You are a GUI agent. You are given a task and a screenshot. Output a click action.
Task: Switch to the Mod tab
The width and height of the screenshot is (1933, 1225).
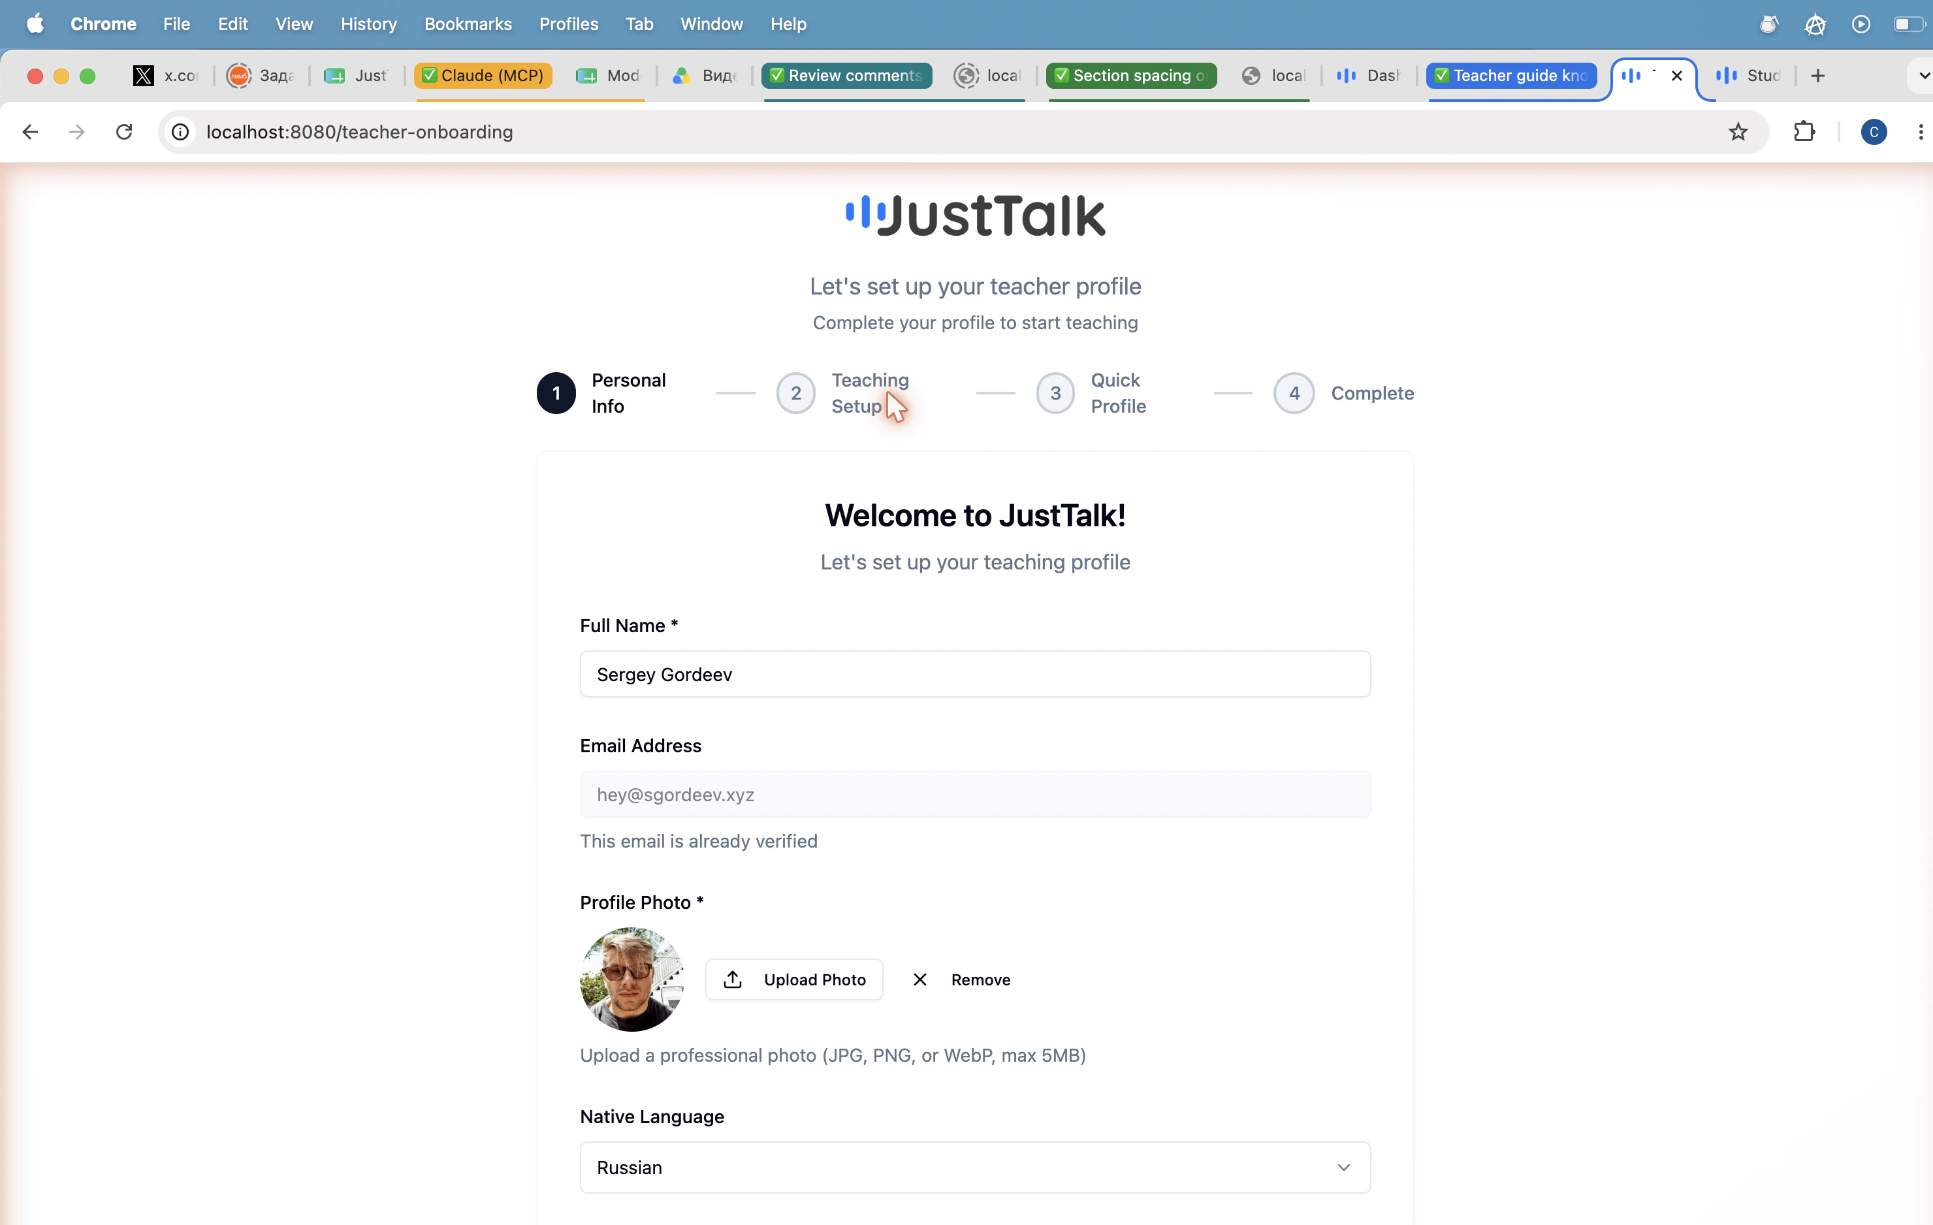pos(609,76)
